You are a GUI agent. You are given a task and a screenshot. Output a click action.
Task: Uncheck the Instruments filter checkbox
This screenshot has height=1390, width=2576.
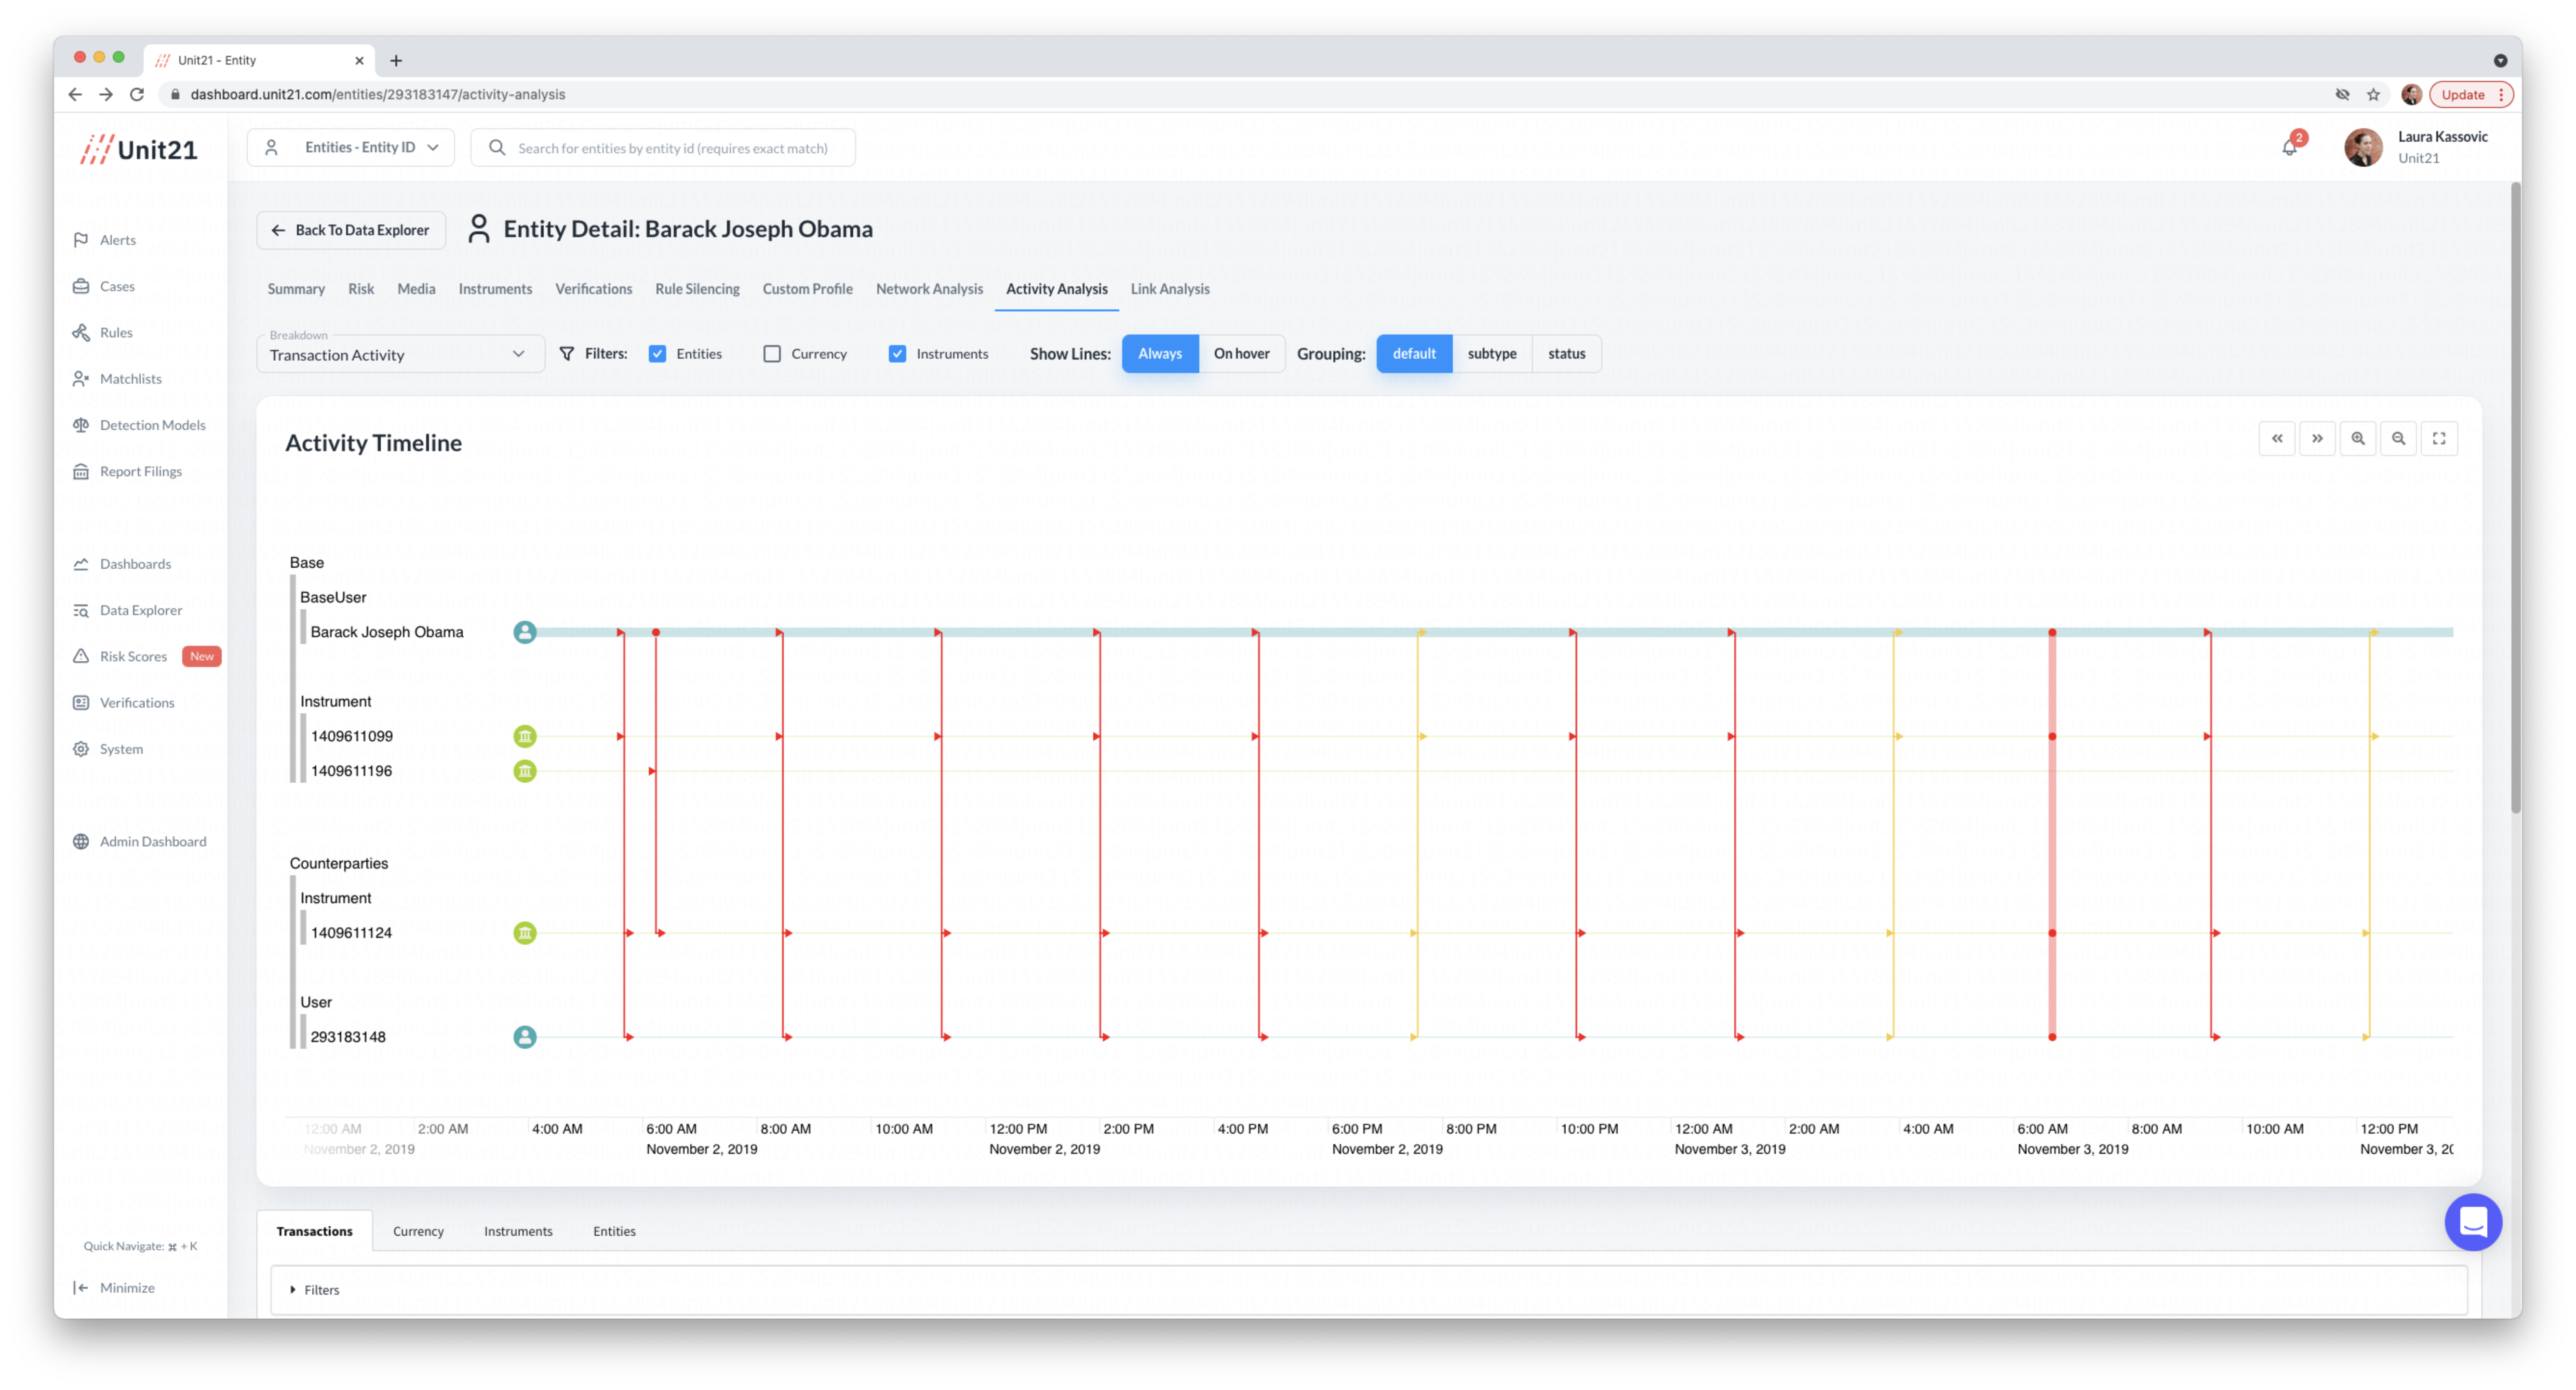coord(897,354)
